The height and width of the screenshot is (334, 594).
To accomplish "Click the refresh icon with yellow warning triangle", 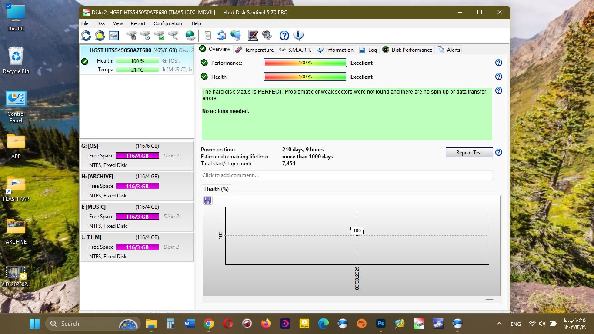I will coord(100,36).
